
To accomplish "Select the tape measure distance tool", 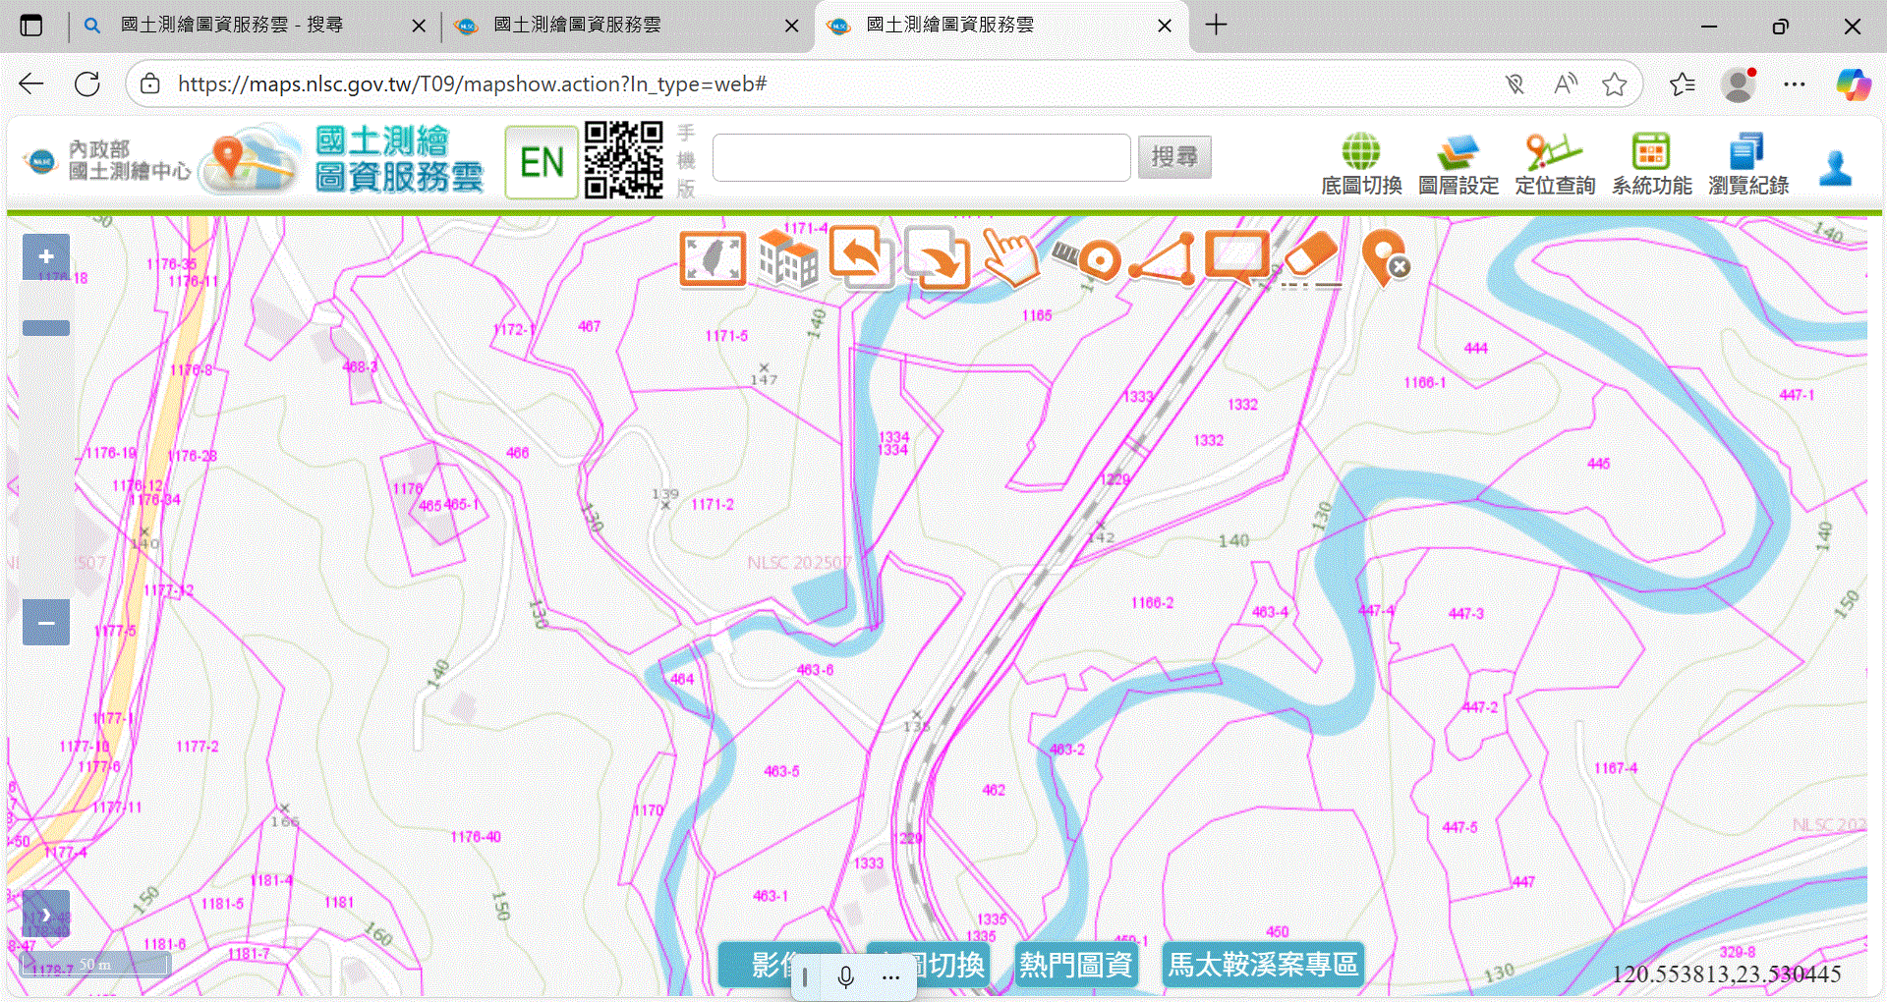I will (x=1087, y=258).
